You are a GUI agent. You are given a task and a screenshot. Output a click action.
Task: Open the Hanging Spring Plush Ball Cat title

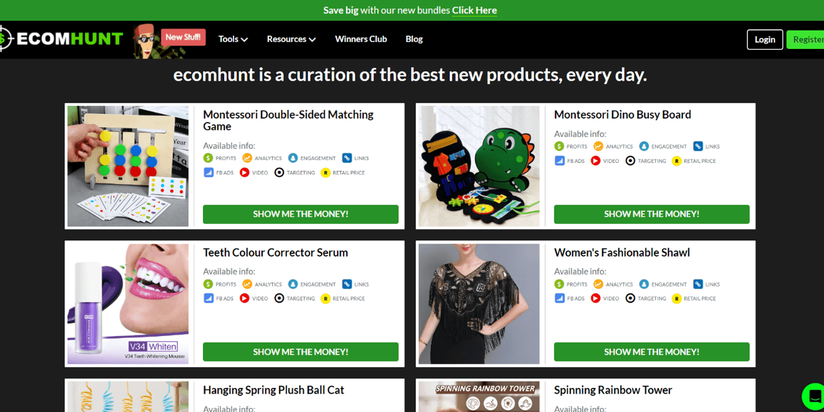273,390
